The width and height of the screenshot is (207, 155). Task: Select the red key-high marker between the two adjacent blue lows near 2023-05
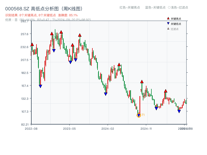72,45
